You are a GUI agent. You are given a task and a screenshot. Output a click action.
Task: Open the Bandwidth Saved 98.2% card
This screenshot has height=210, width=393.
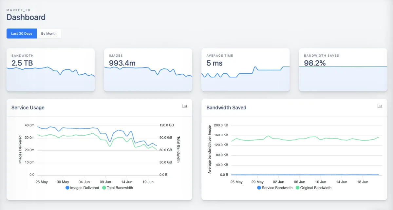343,70
